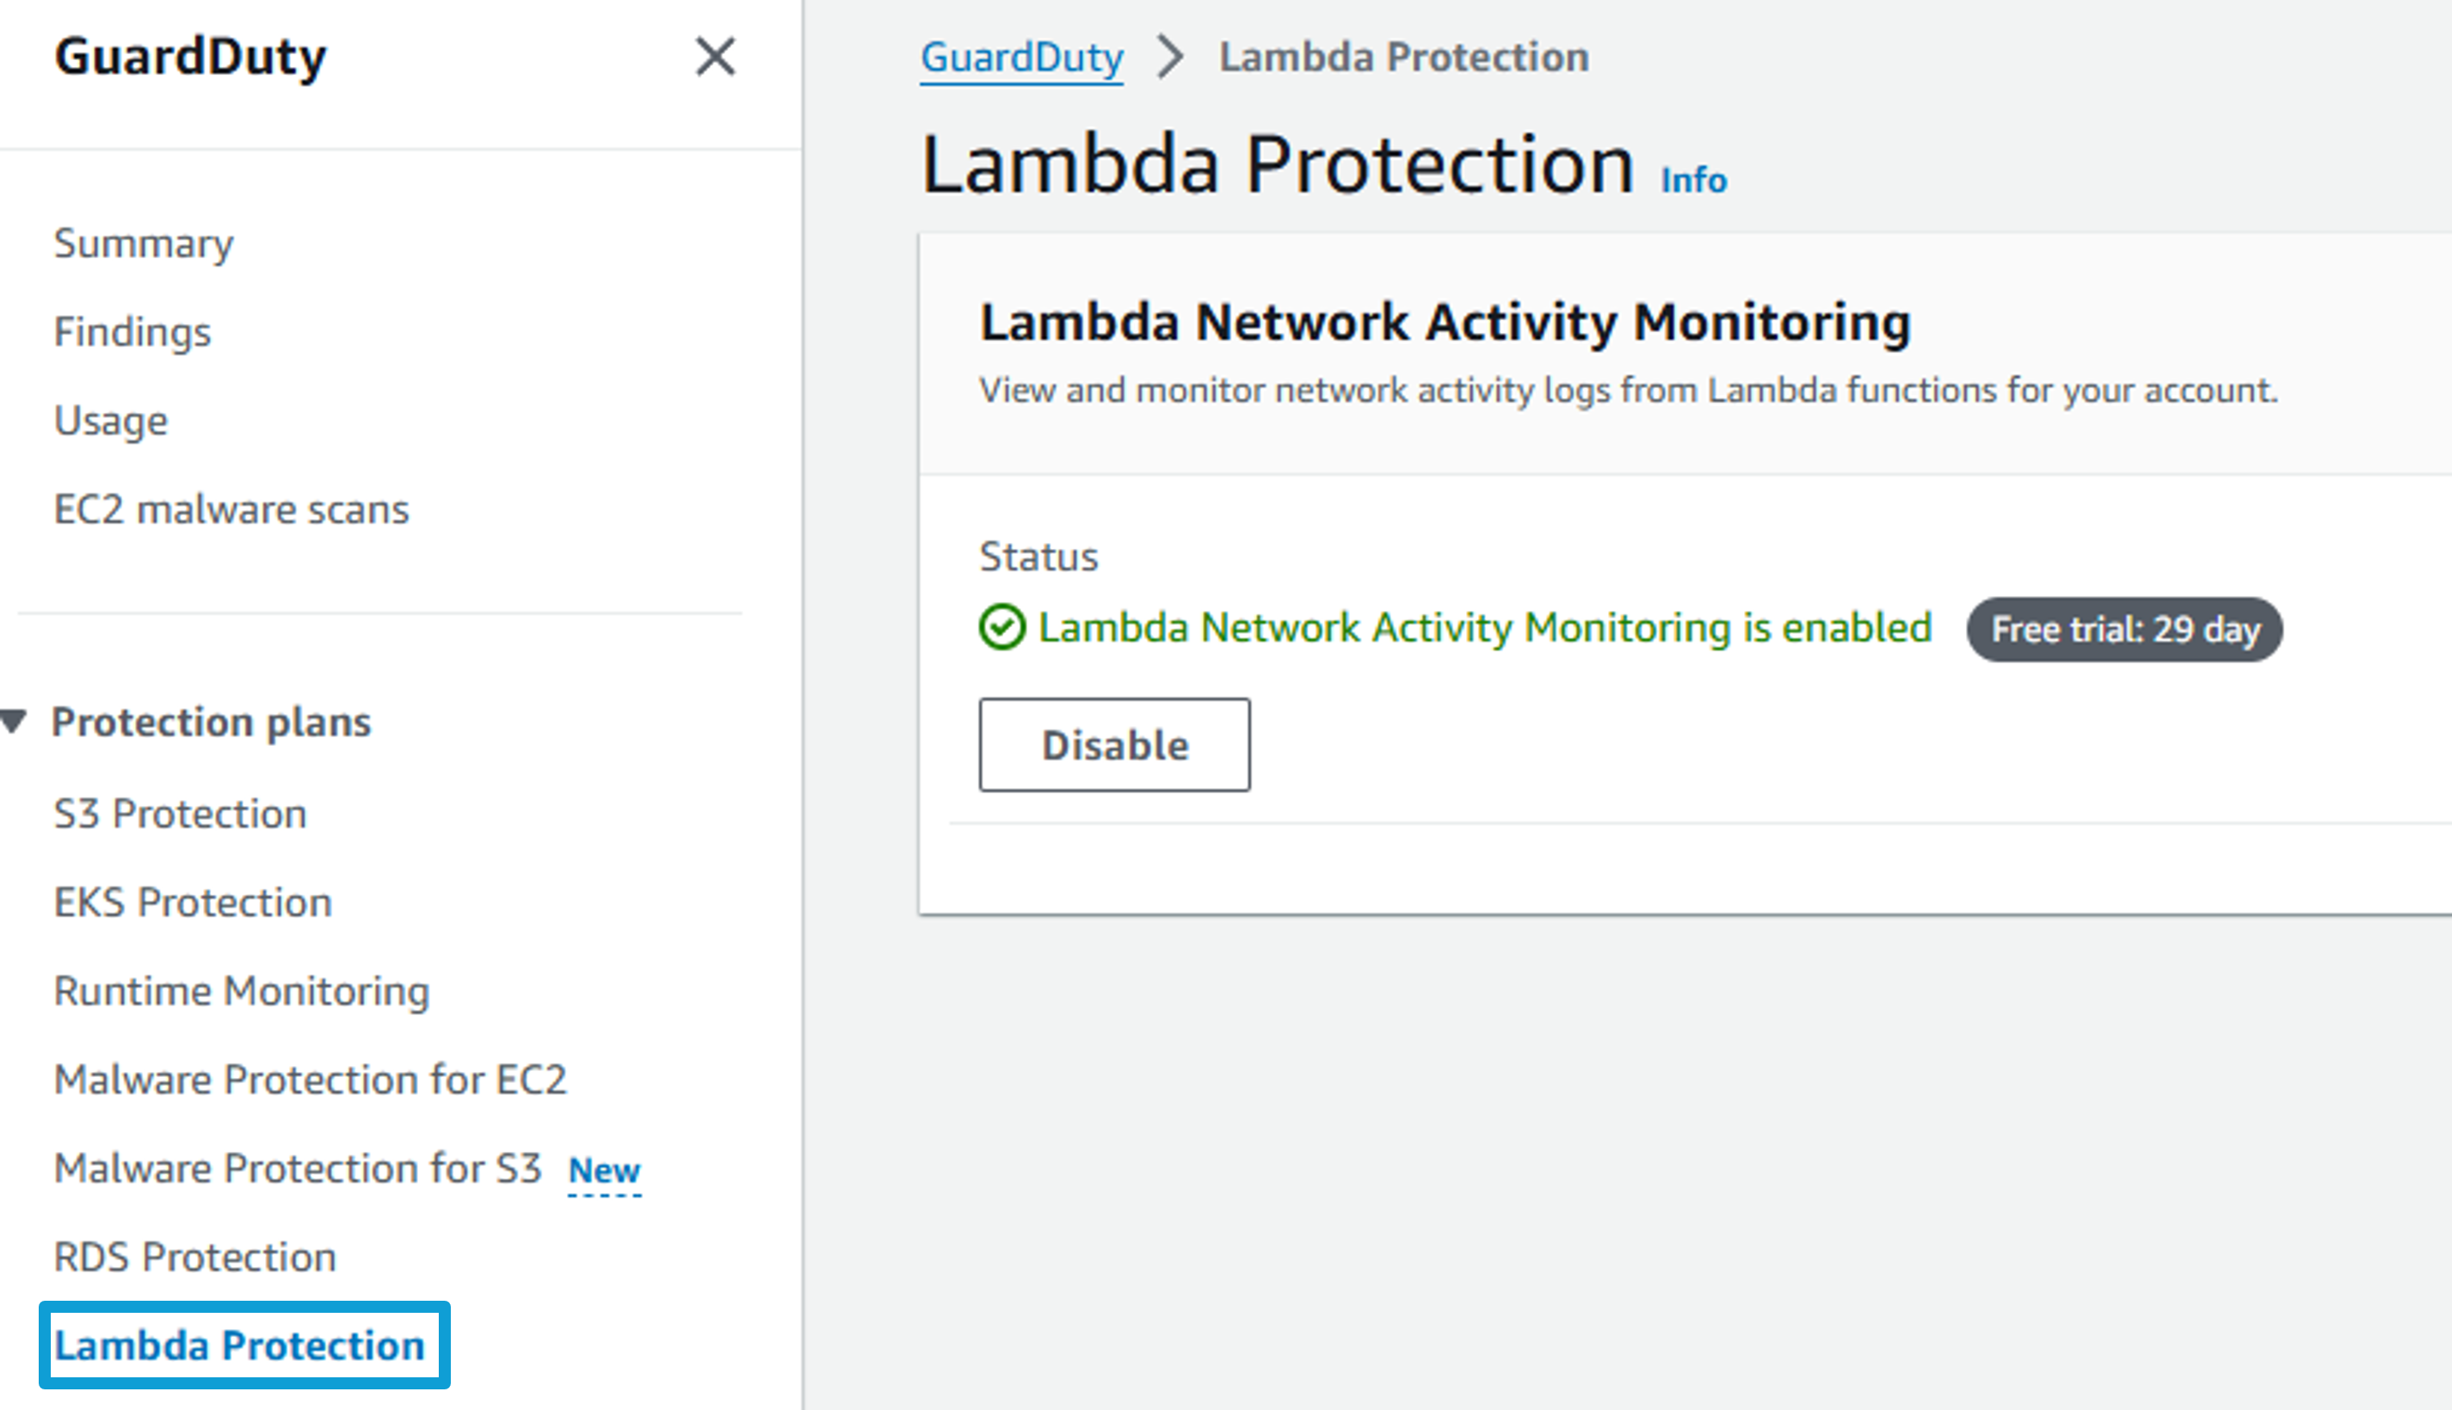Click the New badge beside Malware Protection for S3
Image resolution: width=2452 pixels, height=1410 pixels.
(604, 1171)
